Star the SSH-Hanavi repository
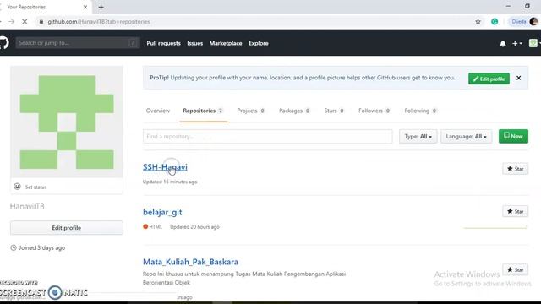 [515, 169]
